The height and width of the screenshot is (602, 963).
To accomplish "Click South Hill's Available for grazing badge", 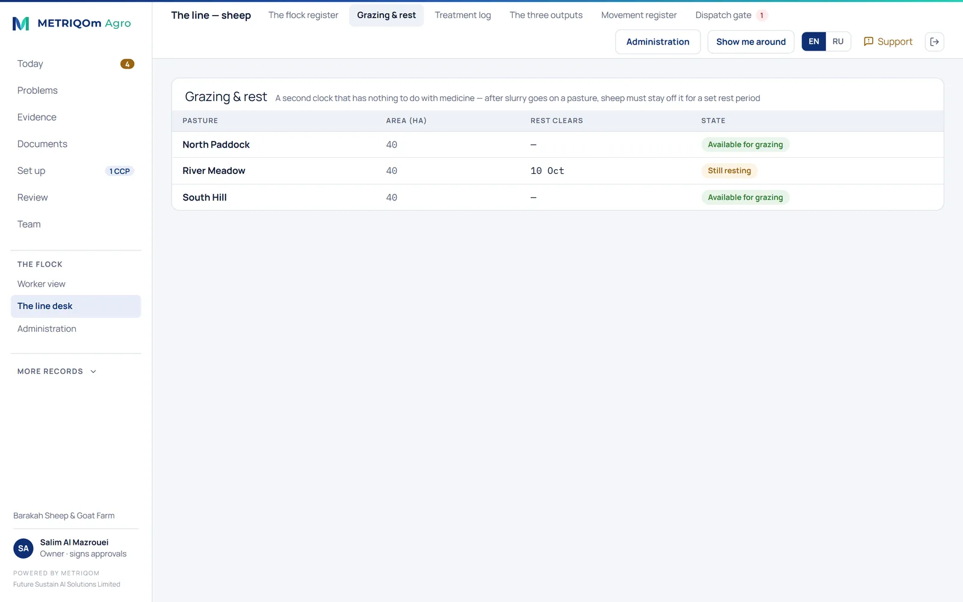I will pyautogui.click(x=745, y=197).
